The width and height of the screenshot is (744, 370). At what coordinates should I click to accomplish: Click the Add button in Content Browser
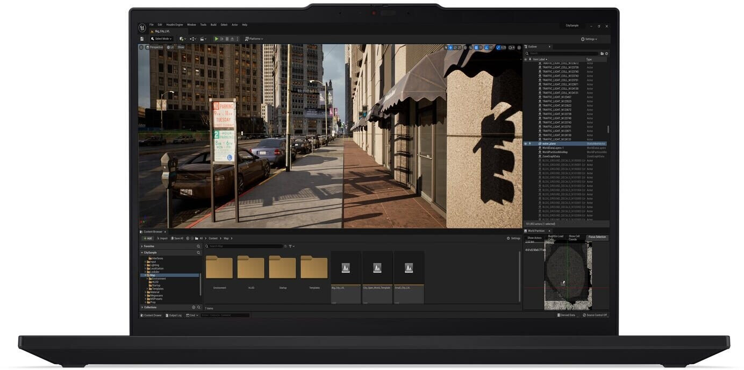click(147, 238)
